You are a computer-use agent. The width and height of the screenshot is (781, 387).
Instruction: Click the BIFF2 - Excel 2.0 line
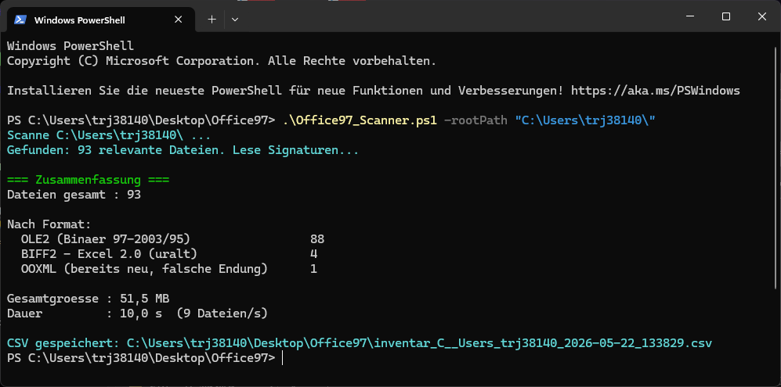(x=169, y=254)
